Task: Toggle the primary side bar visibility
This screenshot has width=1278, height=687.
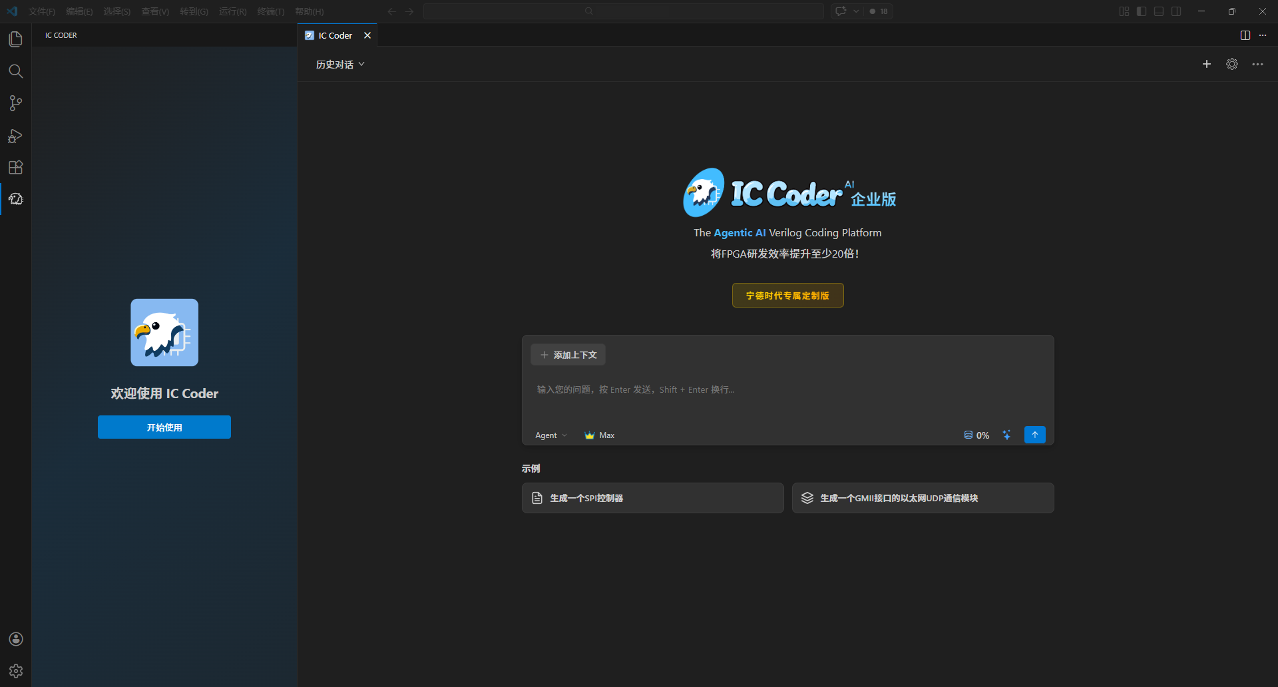Action: 1142,11
